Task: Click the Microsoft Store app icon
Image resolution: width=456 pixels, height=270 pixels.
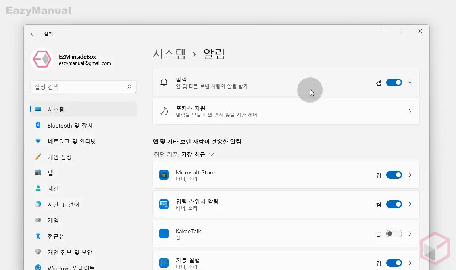Action: click(x=164, y=175)
